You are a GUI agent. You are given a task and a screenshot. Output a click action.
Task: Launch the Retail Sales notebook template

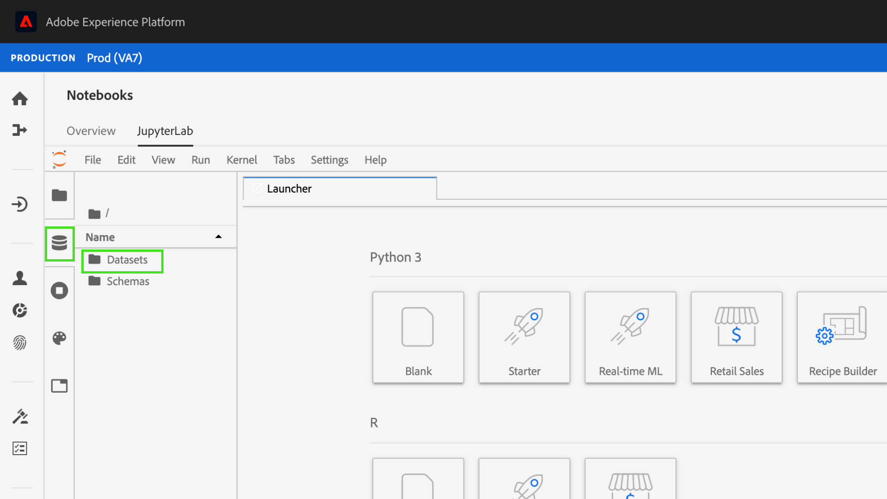click(x=736, y=337)
